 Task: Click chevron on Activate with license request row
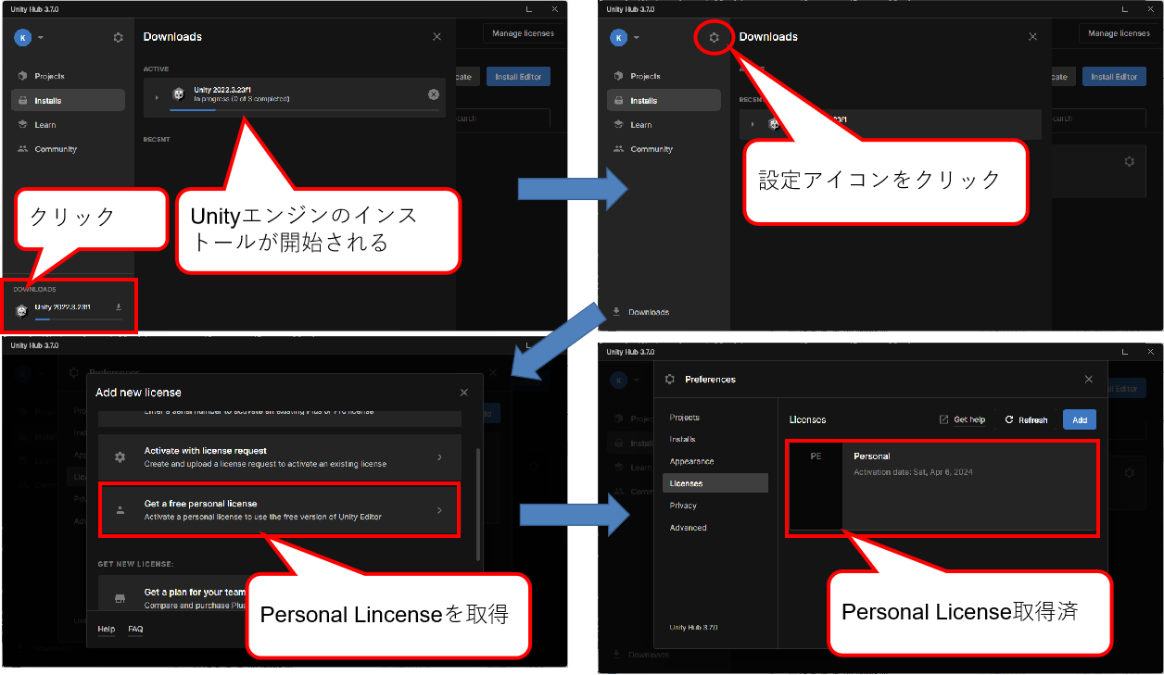pyautogui.click(x=439, y=457)
